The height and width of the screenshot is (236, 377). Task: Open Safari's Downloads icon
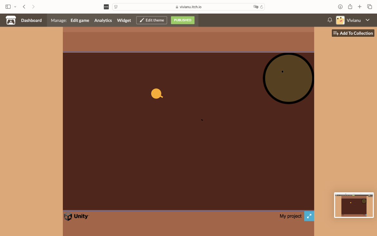pyautogui.click(x=340, y=6)
